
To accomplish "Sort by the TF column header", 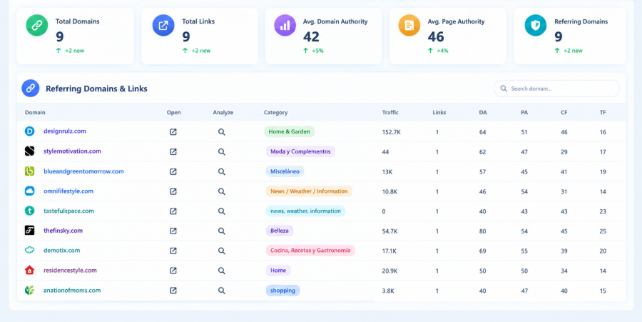I will point(603,112).
